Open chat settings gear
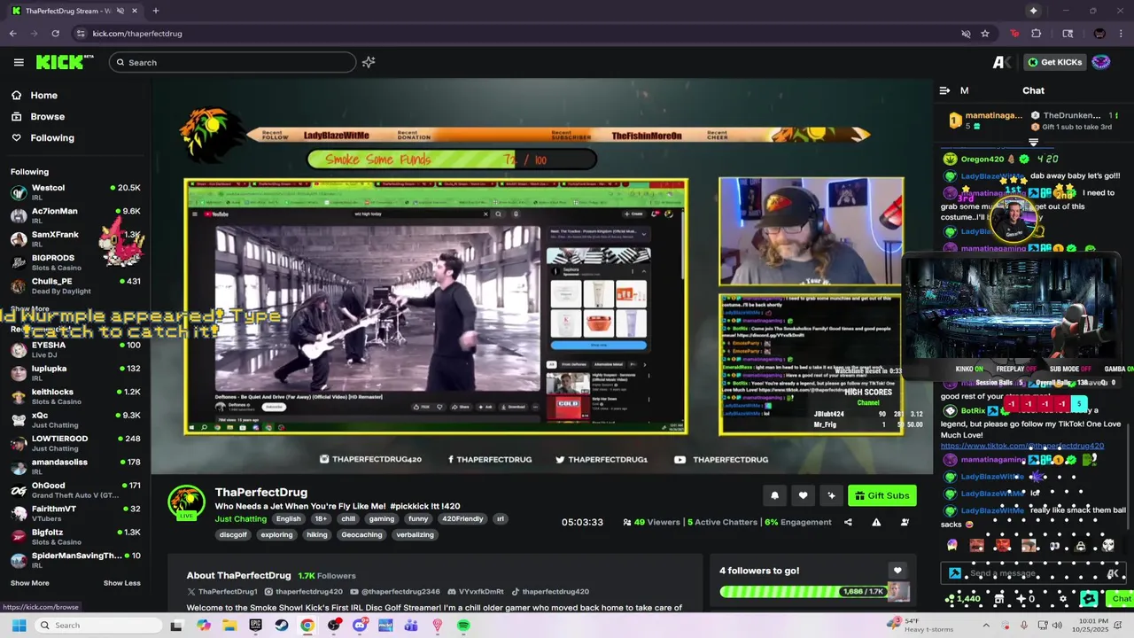This screenshot has width=1134, height=638. point(1063,600)
